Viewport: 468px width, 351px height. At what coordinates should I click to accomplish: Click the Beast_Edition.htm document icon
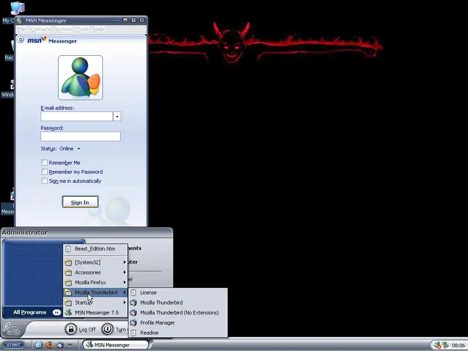click(x=68, y=249)
